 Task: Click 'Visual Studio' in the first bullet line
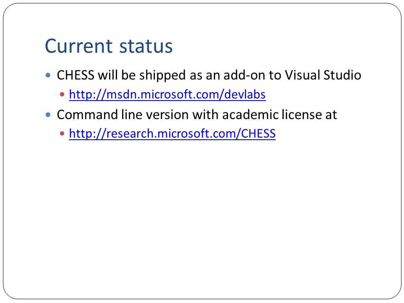(323, 75)
